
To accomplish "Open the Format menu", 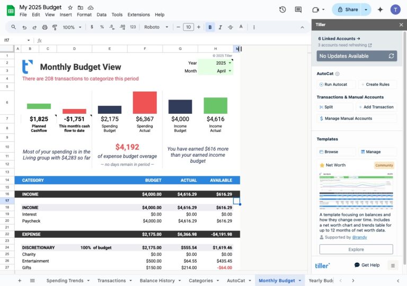I will pyautogui.click(x=84, y=15).
